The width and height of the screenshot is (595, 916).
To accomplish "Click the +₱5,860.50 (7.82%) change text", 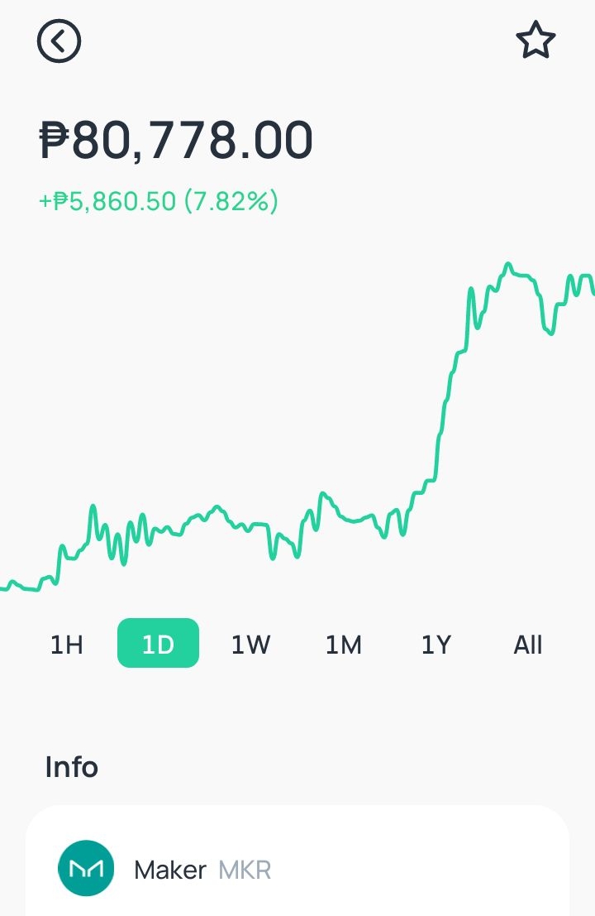I will (158, 202).
